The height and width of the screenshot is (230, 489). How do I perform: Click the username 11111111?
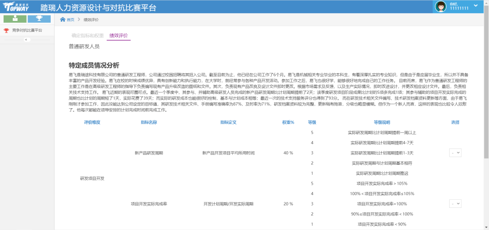click(x=459, y=9)
